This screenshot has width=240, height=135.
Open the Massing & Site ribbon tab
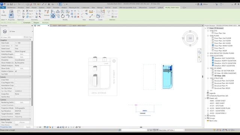click(74, 7)
